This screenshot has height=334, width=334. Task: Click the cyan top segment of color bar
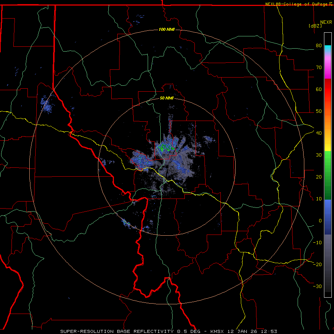[x=328, y=49]
